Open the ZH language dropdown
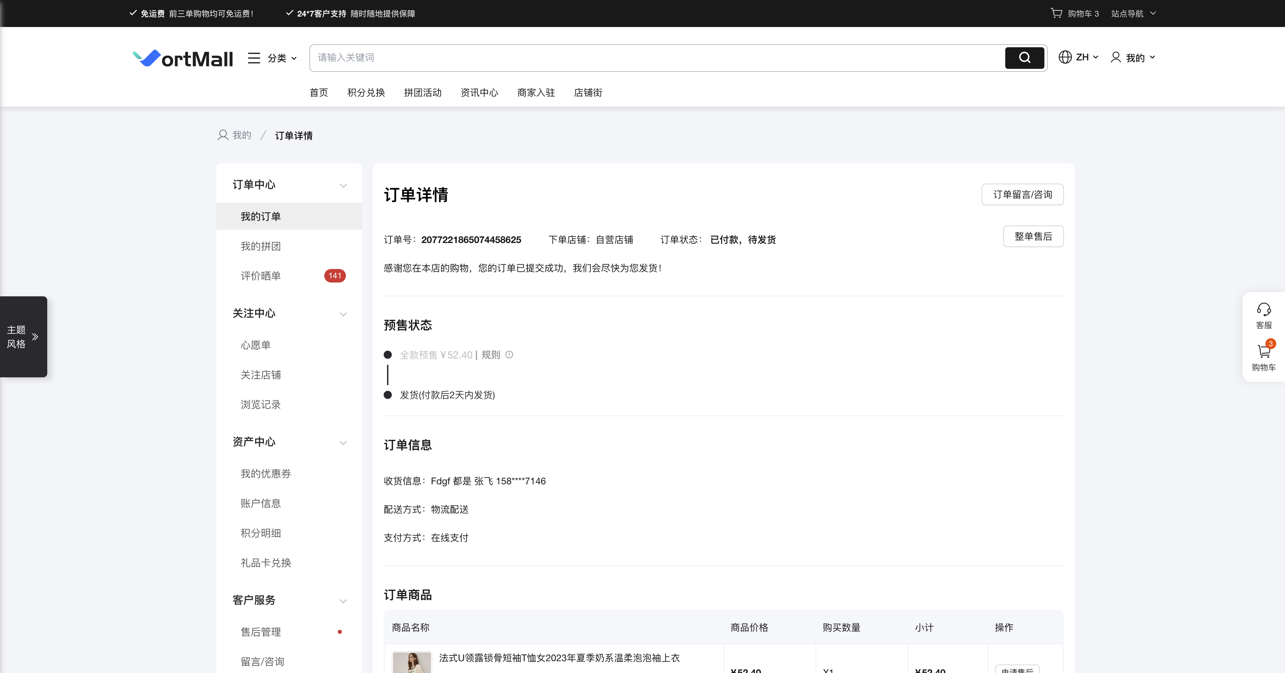Screen dimensions: 1285x673 1088,57
